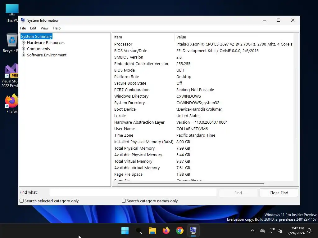Image resolution: width=318 pixels, height=238 pixels.
Task: Click the Value column header
Action: tap(234, 37)
